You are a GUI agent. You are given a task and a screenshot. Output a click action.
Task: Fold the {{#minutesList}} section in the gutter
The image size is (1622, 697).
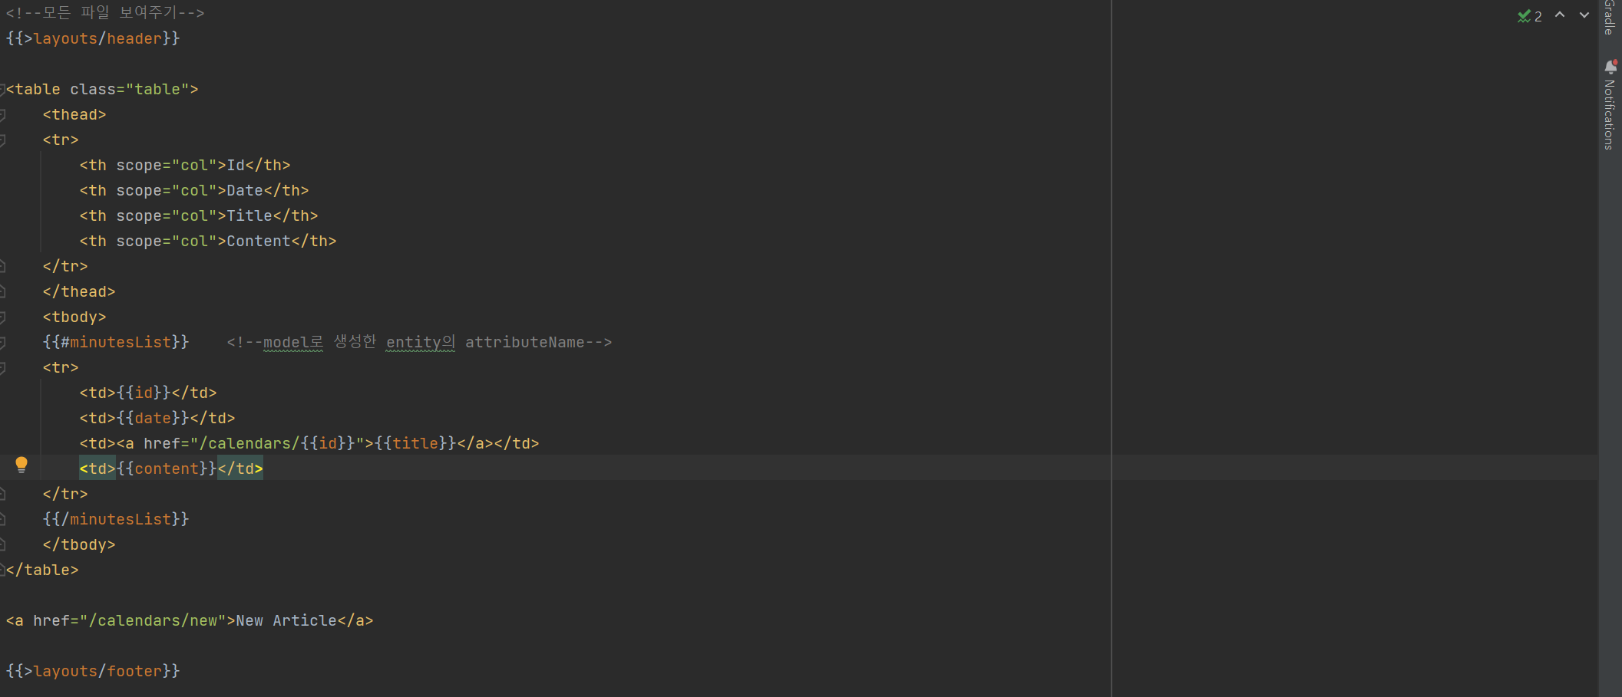pyautogui.click(x=2, y=343)
